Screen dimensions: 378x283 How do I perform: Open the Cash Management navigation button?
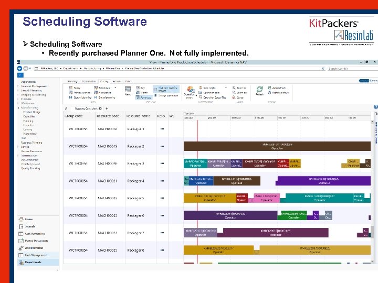pos(38,255)
